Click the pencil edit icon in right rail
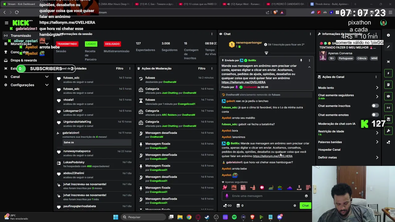 (389, 47)
